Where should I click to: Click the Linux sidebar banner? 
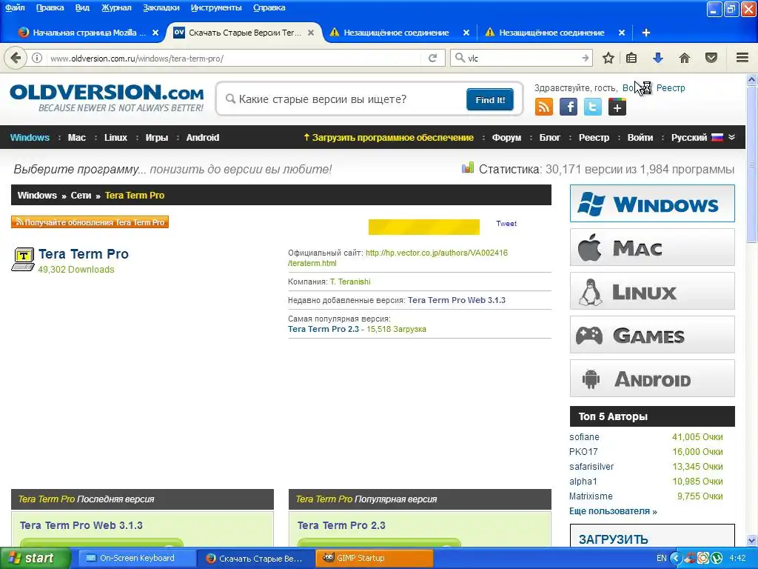tap(652, 290)
